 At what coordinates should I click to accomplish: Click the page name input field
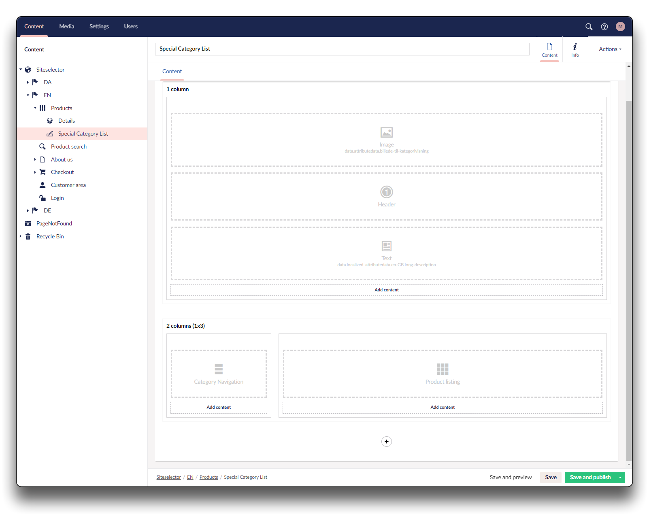(342, 49)
